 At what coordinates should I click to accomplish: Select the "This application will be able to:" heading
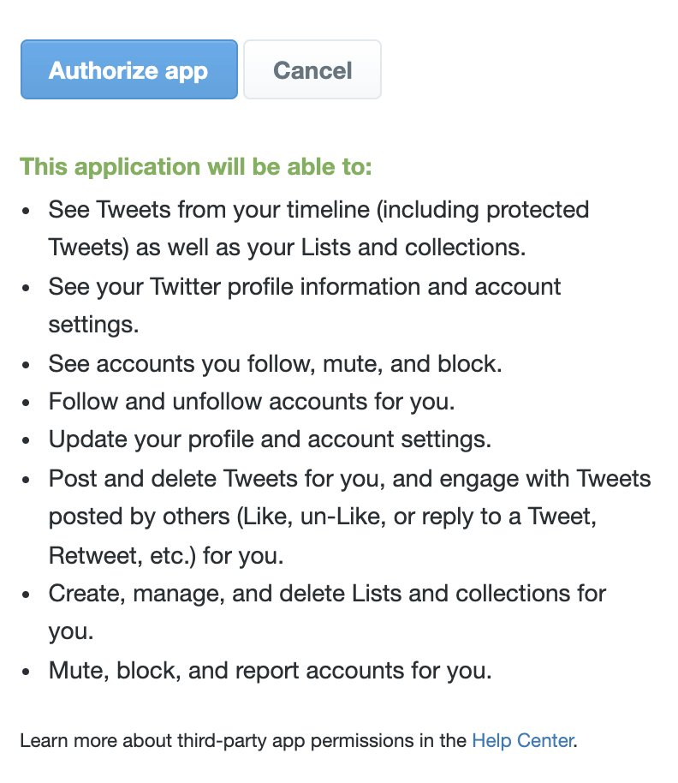(x=195, y=166)
